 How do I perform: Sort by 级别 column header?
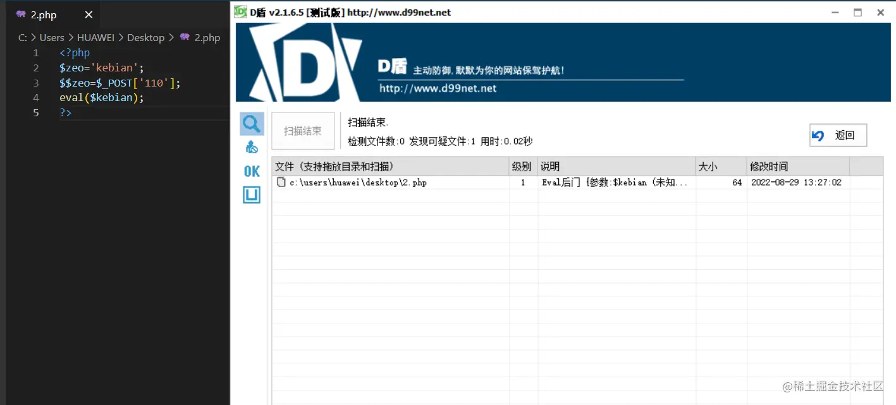pos(524,167)
